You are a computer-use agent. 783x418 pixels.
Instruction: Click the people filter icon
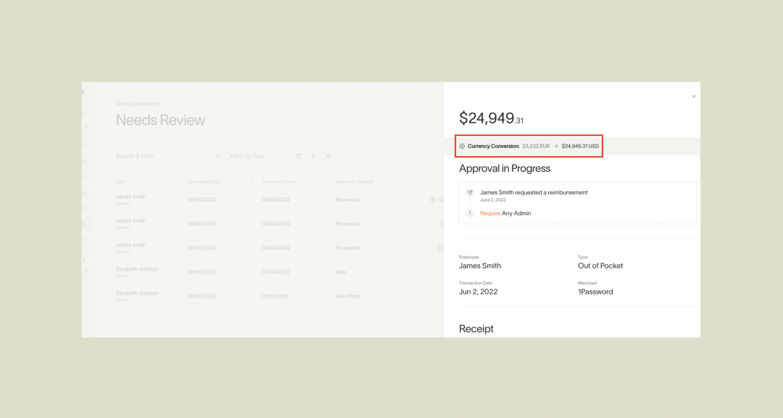click(x=328, y=156)
